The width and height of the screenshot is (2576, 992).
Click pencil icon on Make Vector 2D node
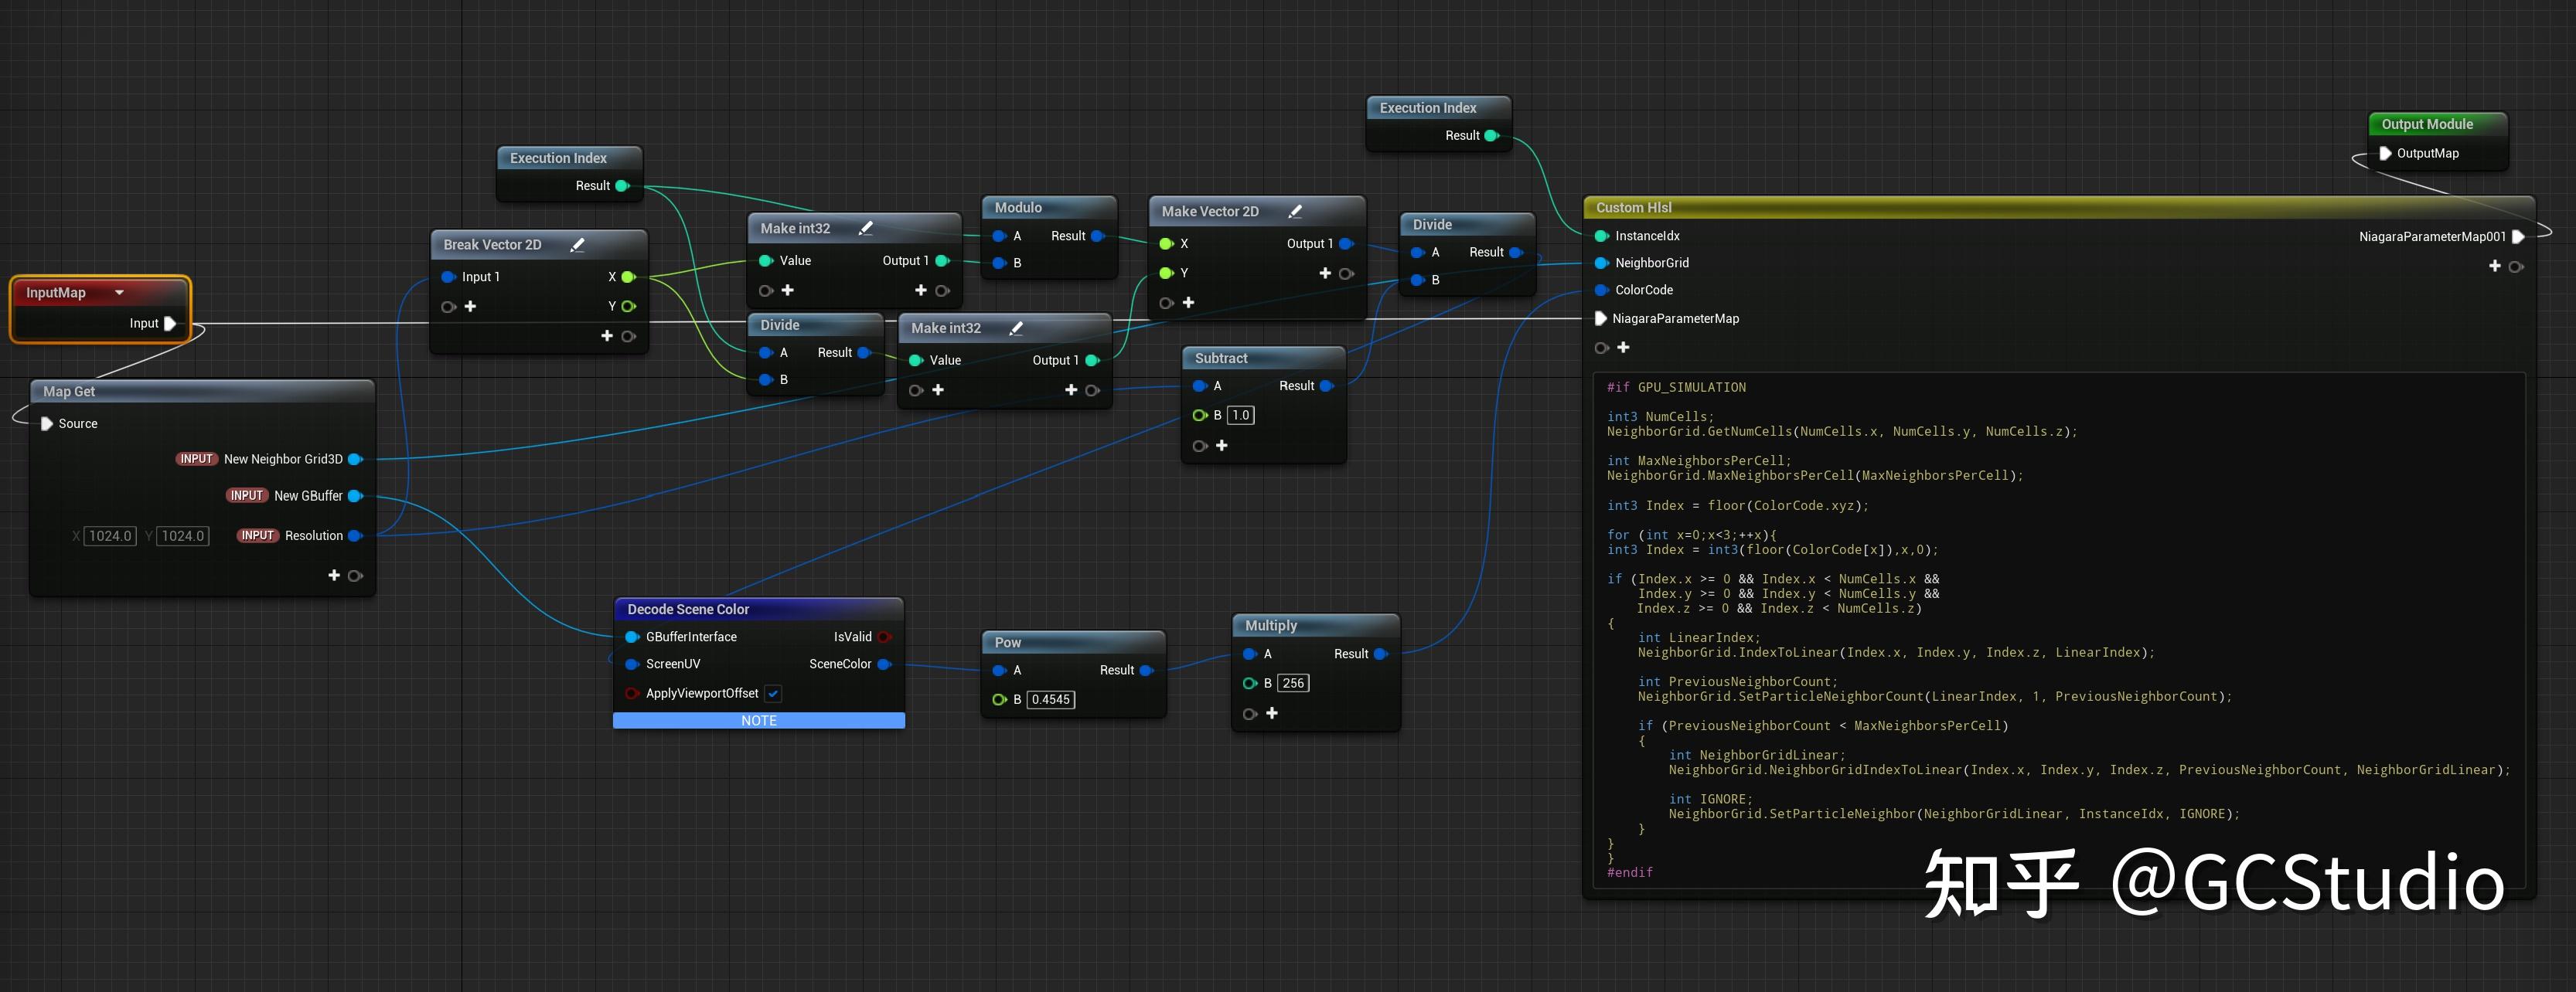tap(1295, 212)
